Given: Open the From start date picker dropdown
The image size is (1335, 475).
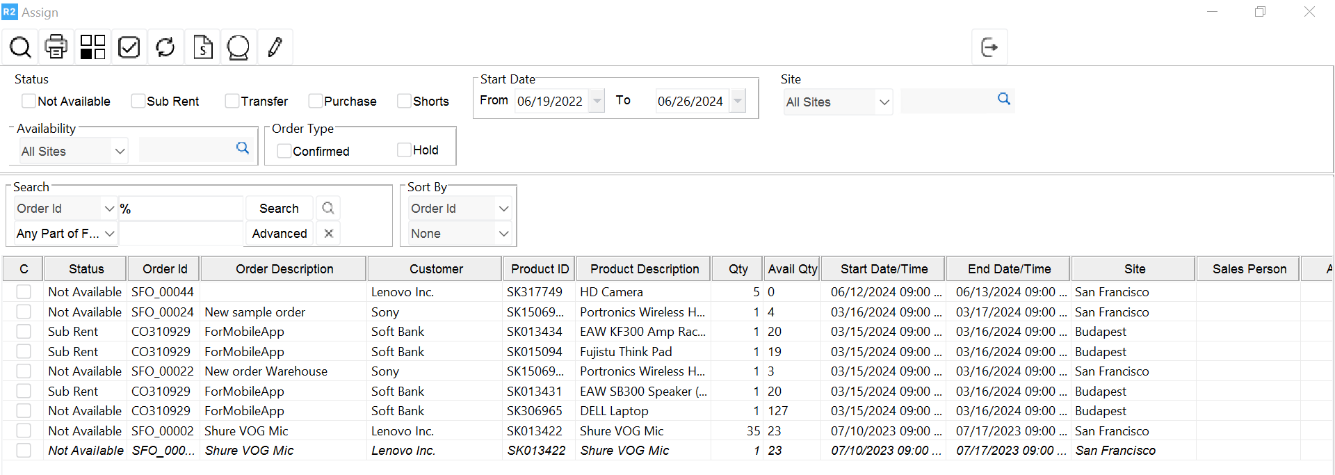Looking at the screenshot, I should tap(597, 102).
